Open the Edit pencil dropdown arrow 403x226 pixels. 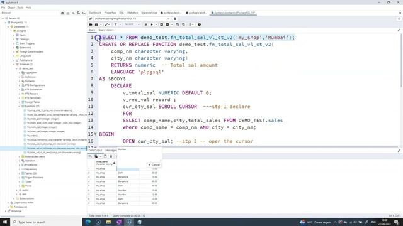click(110, 24)
